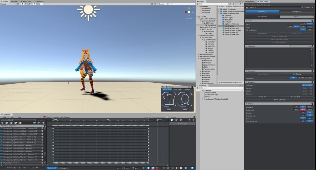
Task: Click layers stack icon at bottom right
Action: 192,168
